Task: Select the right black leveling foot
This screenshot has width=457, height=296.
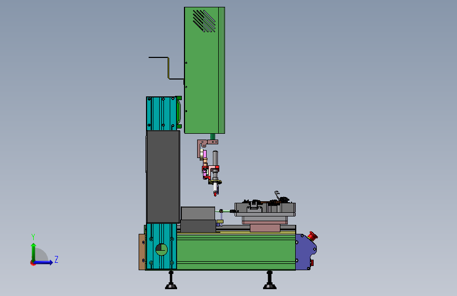Action: click(x=269, y=280)
